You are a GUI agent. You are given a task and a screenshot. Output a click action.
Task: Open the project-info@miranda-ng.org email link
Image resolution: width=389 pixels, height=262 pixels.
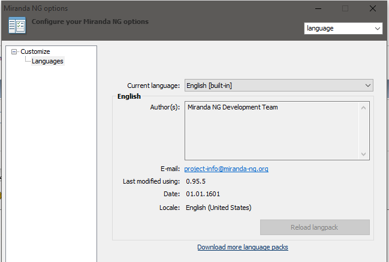[x=226, y=169]
